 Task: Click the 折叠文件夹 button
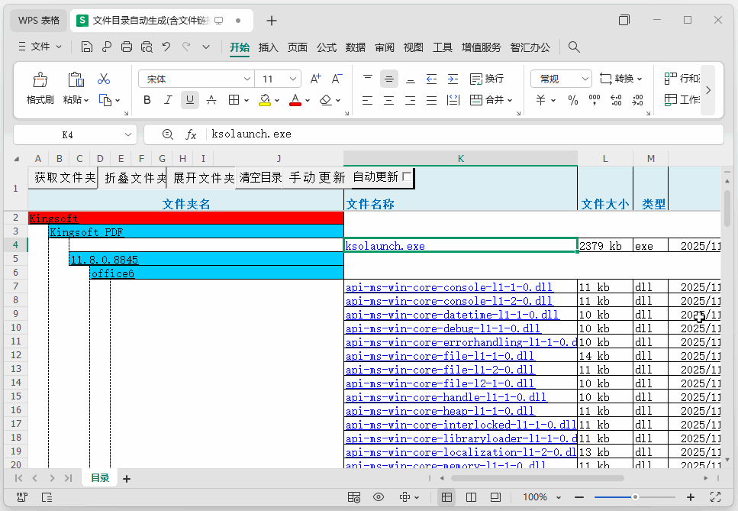pyautogui.click(x=132, y=177)
